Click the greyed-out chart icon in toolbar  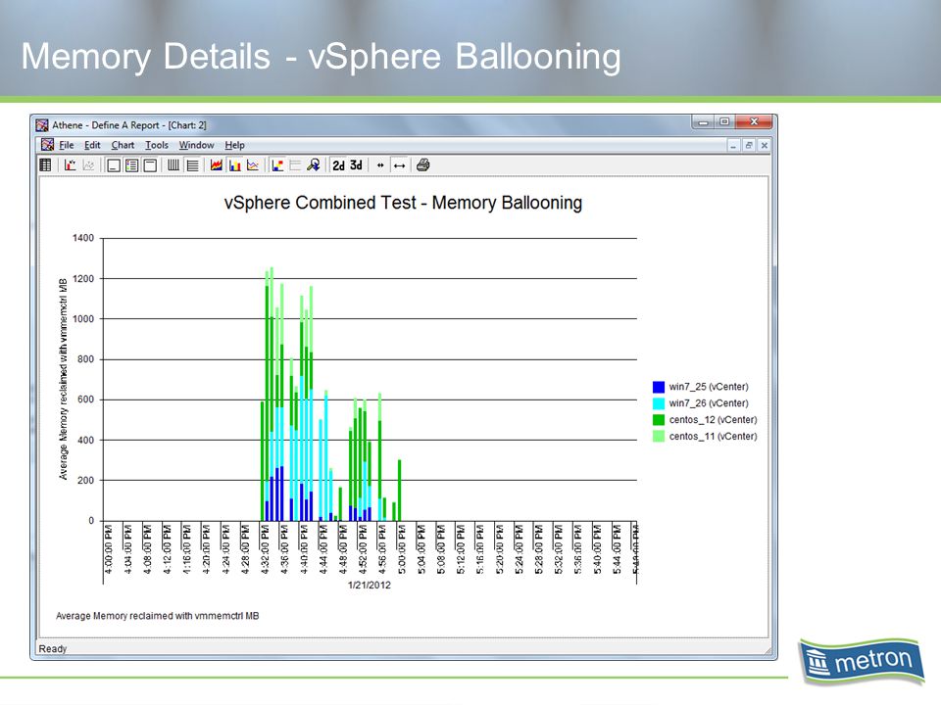tap(88, 164)
